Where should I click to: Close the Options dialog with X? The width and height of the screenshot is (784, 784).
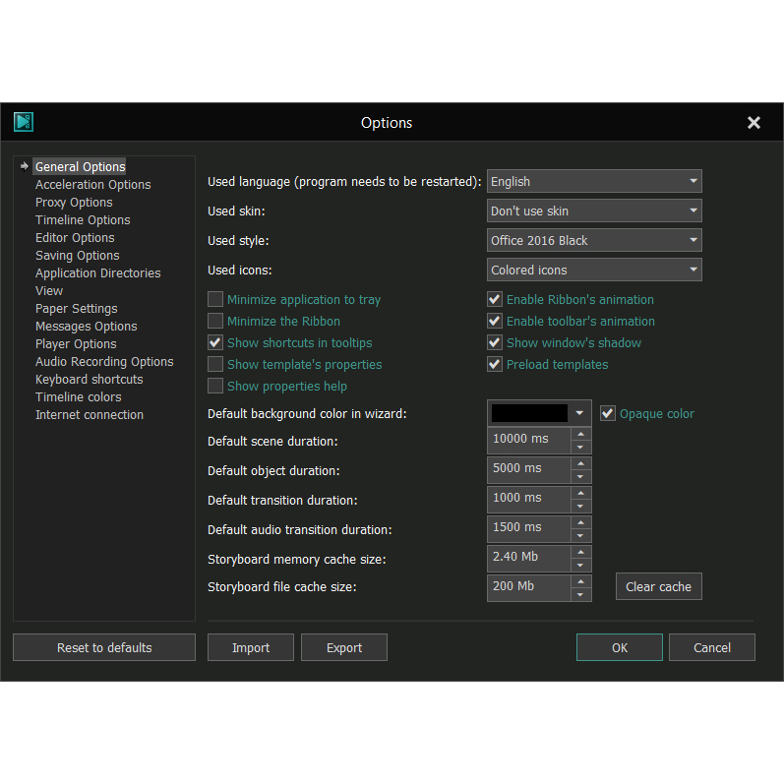[x=754, y=123]
